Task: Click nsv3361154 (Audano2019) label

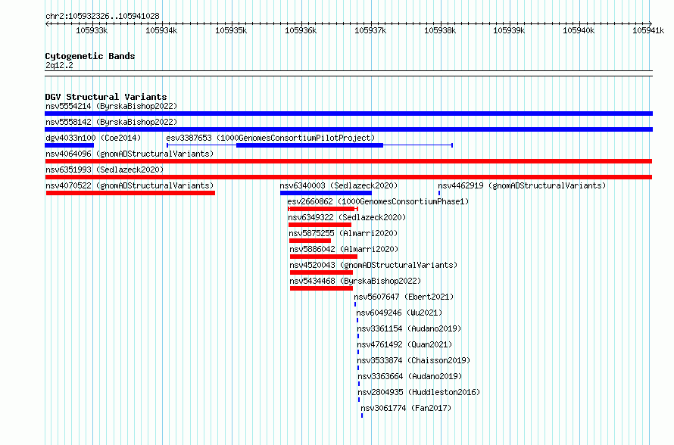Action: click(409, 328)
